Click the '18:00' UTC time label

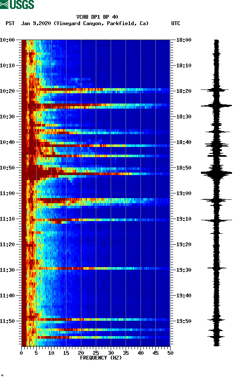[183, 40]
